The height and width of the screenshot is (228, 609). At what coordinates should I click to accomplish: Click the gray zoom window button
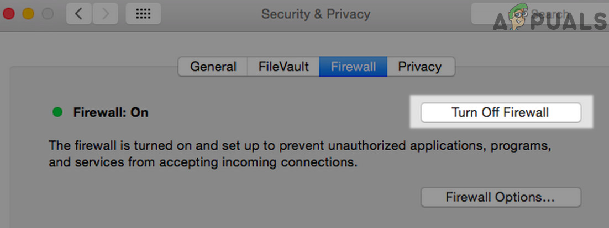(x=48, y=14)
